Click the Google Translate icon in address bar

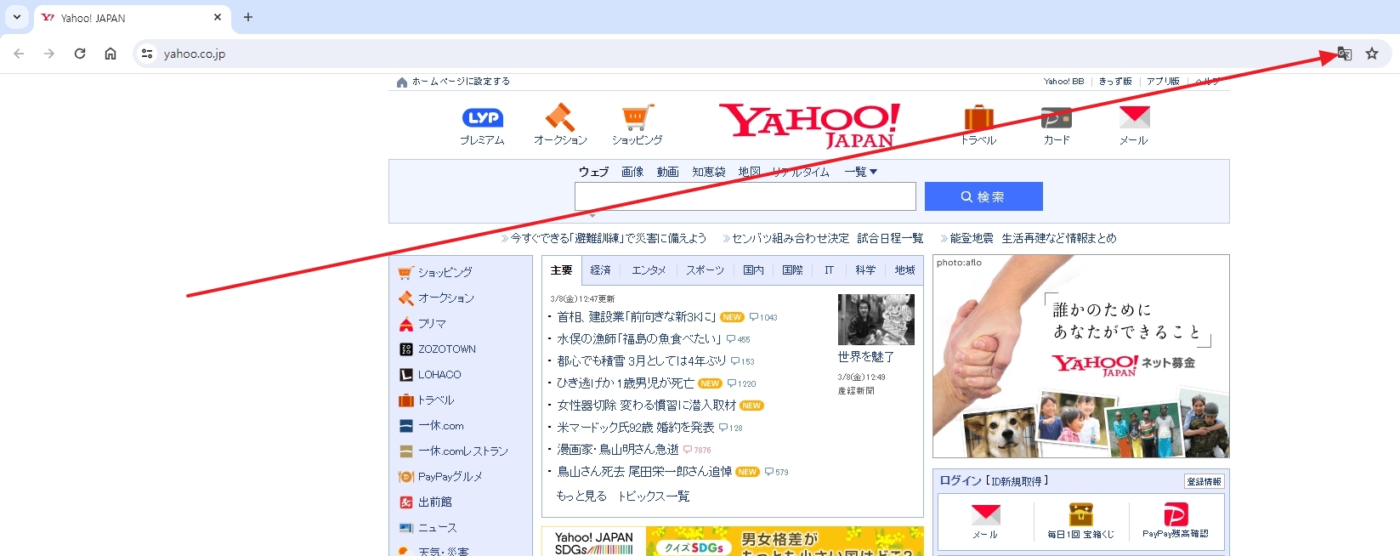pyautogui.click(x=1344, y=54)
